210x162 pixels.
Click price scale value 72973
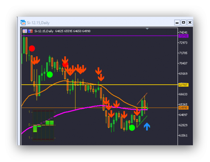coord(183,43)
